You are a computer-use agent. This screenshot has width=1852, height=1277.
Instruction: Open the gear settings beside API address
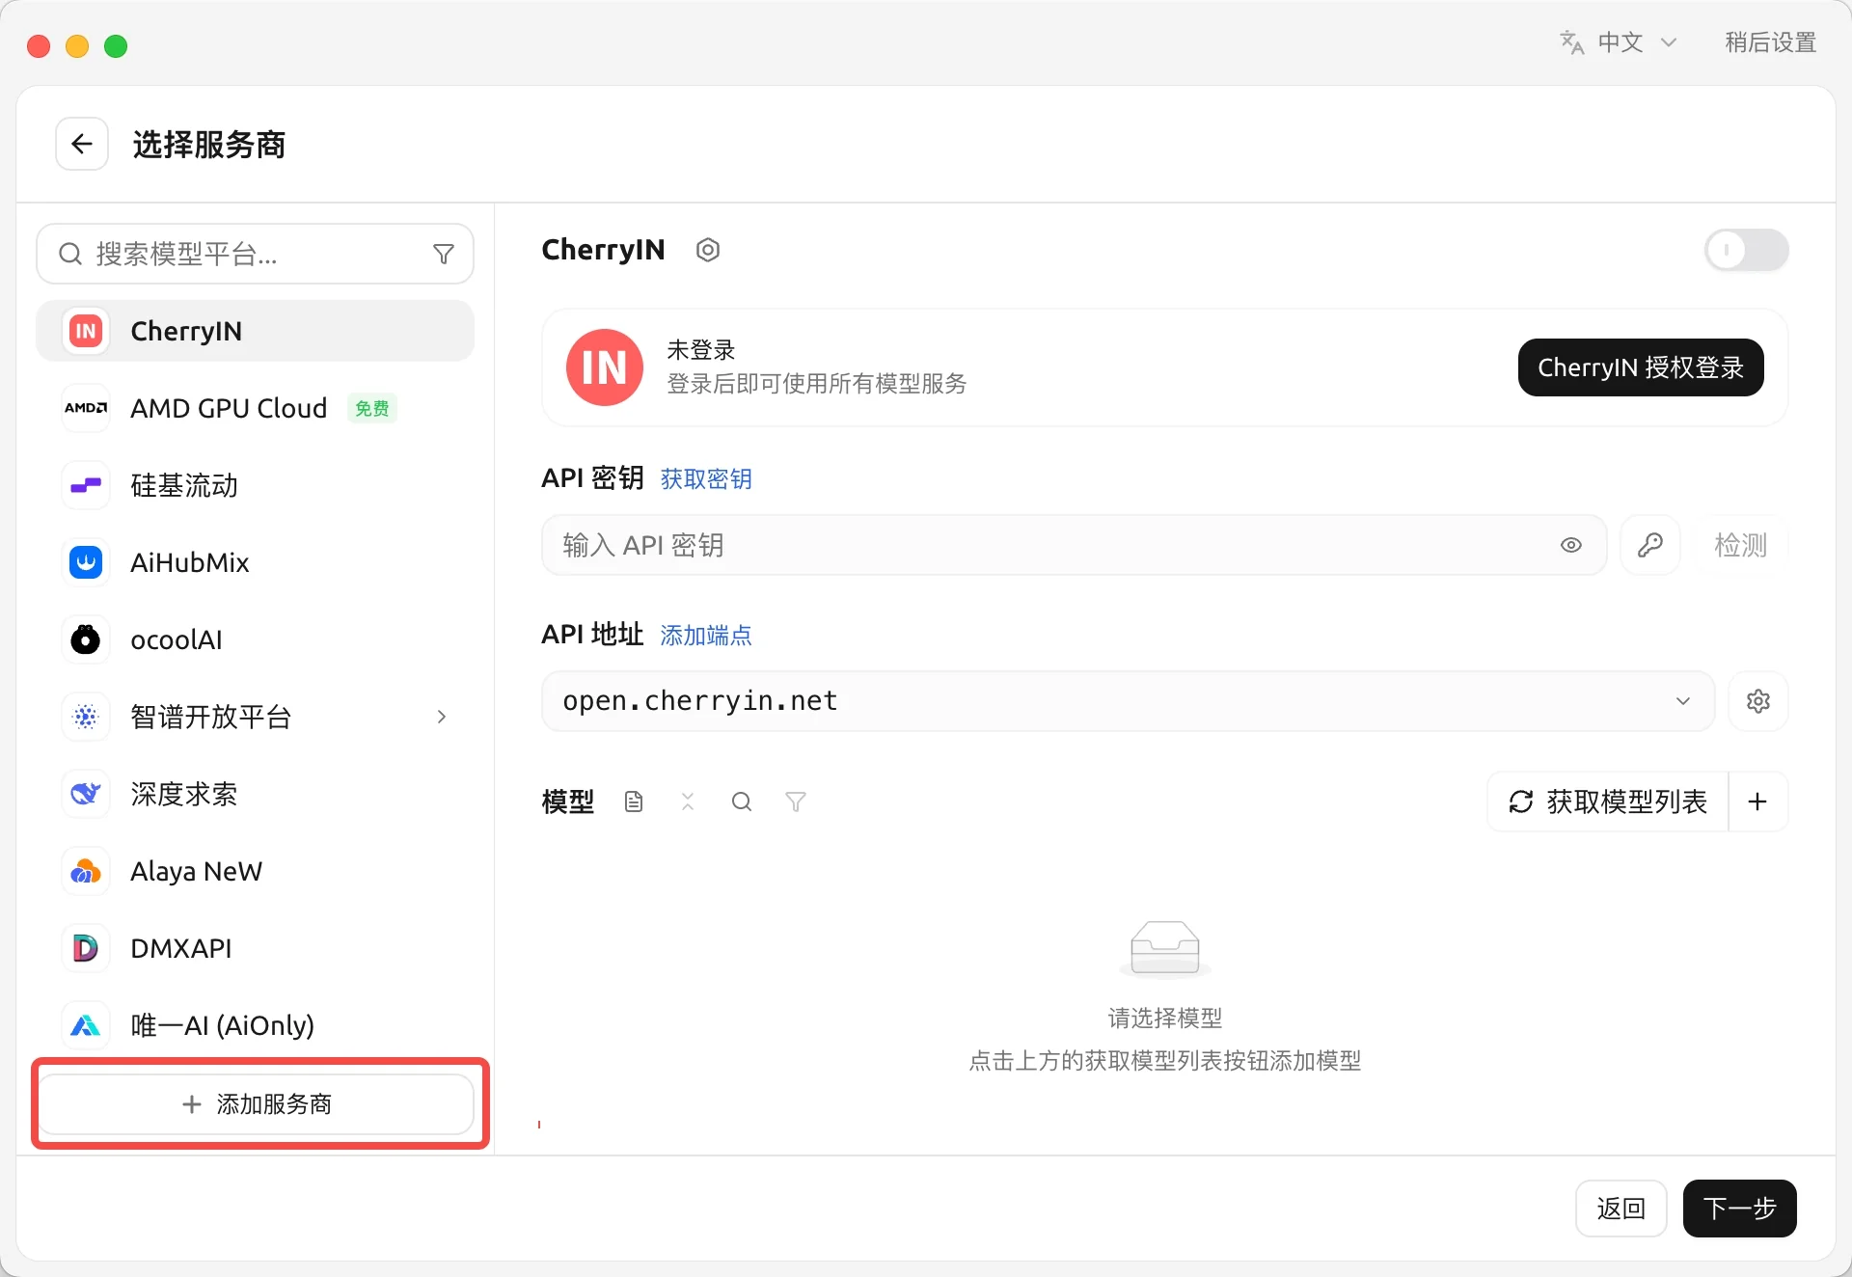1758,701
